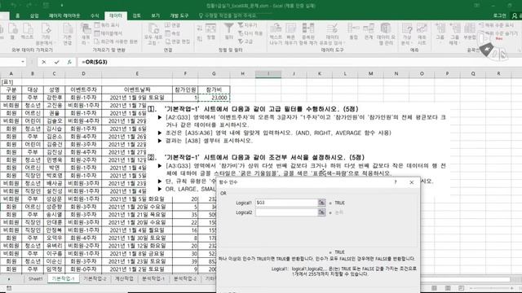
Task: Click 데이터 모델 관리 (Manage Data Model) icon
Action: point(386,34)
